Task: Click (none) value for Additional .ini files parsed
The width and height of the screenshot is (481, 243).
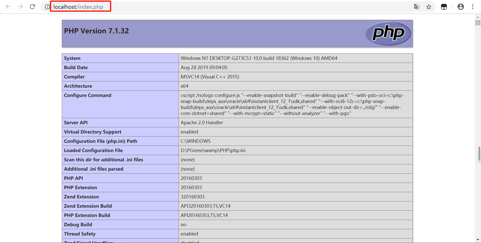Action: click(188, 169)
